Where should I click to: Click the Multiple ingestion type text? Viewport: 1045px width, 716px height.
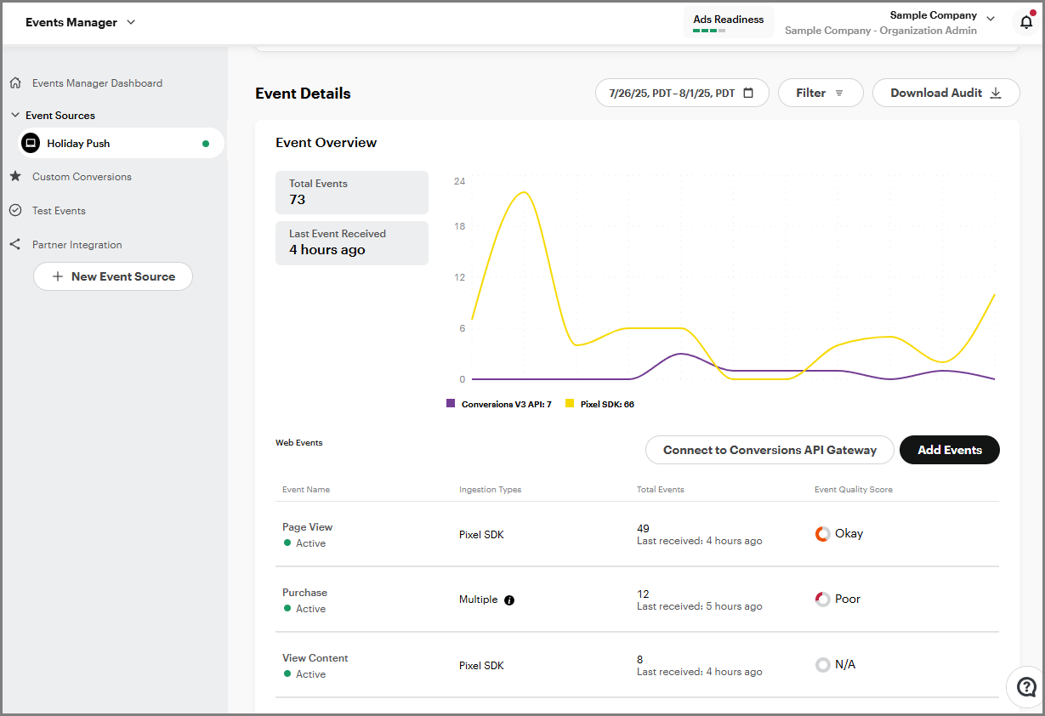tap(478, 600)
